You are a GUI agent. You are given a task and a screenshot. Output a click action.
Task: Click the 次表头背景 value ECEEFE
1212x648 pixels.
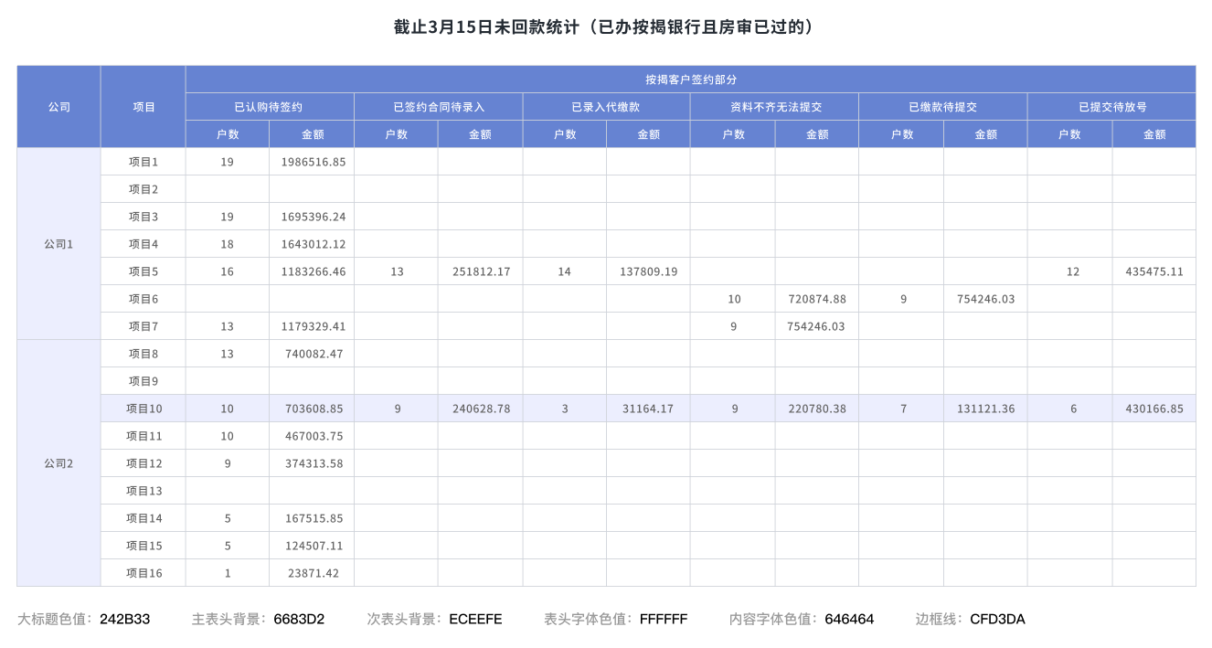point(475,619)
